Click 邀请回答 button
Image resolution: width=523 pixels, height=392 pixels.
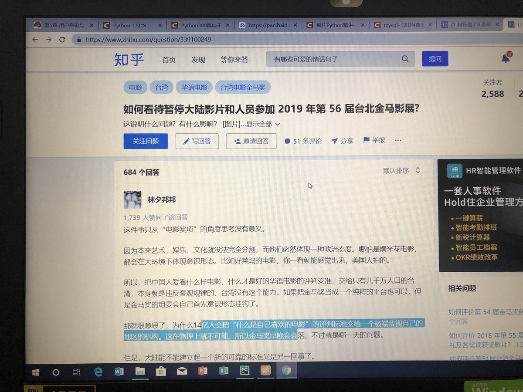click(x=251, y=141)
